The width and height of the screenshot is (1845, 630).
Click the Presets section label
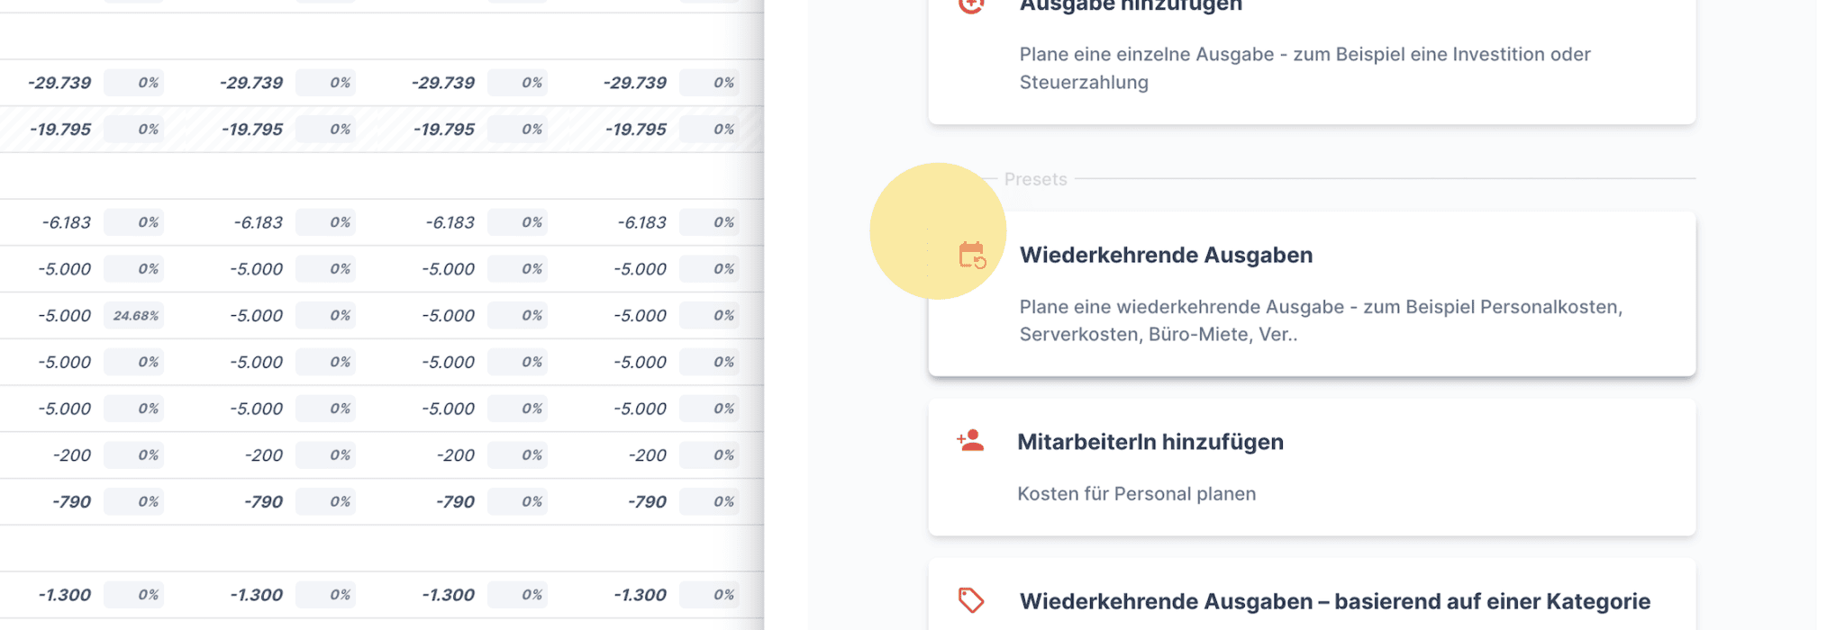1035,179
